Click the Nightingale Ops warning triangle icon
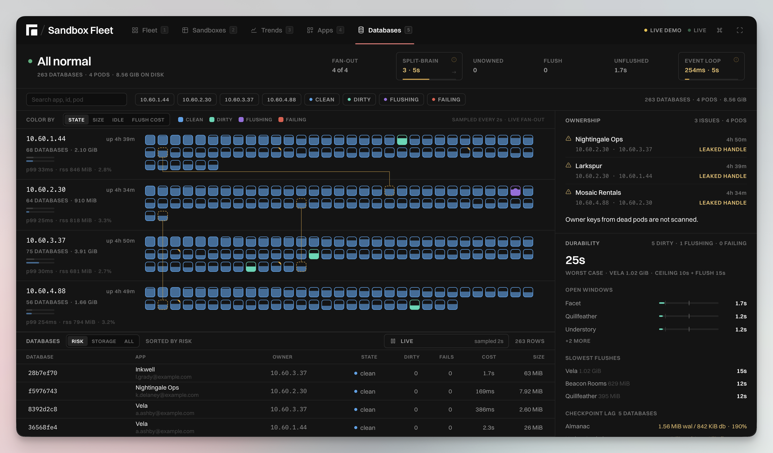The height and width of the screenshot is (453, 773). tap(568, 138)
